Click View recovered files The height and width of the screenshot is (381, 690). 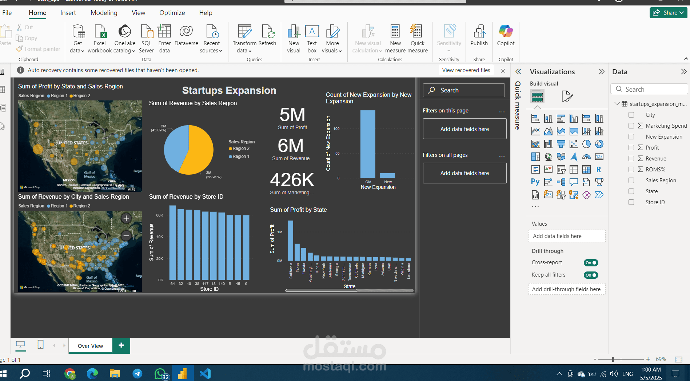click(466, 70)
